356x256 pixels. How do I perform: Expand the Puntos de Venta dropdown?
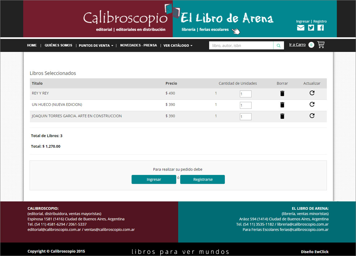(x=96, y=46)
